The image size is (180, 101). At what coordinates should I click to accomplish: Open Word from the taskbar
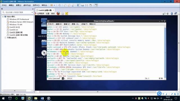(42, 98)
